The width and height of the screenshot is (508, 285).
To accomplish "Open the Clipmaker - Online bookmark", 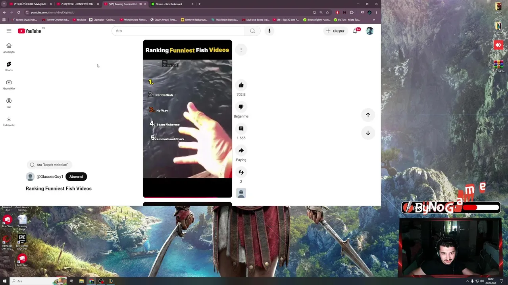I will pyautogui.click(x=102, y=19).
